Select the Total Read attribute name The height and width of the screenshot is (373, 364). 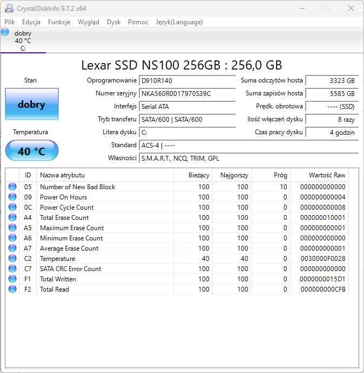[55, 289]
